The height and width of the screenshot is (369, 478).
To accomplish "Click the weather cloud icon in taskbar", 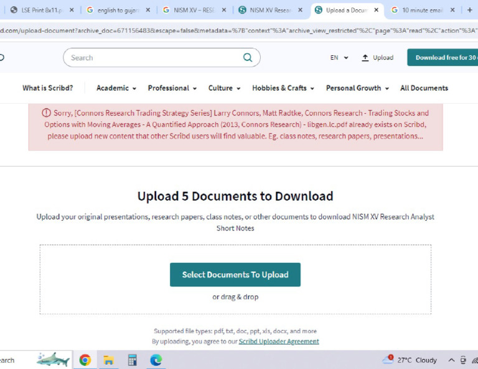I will [x=388, y=360].
